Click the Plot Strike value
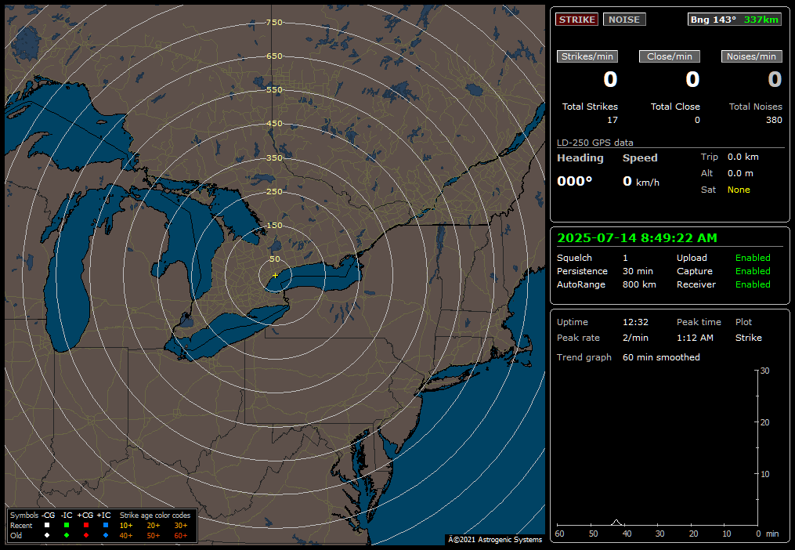 [x=748, y=338]
